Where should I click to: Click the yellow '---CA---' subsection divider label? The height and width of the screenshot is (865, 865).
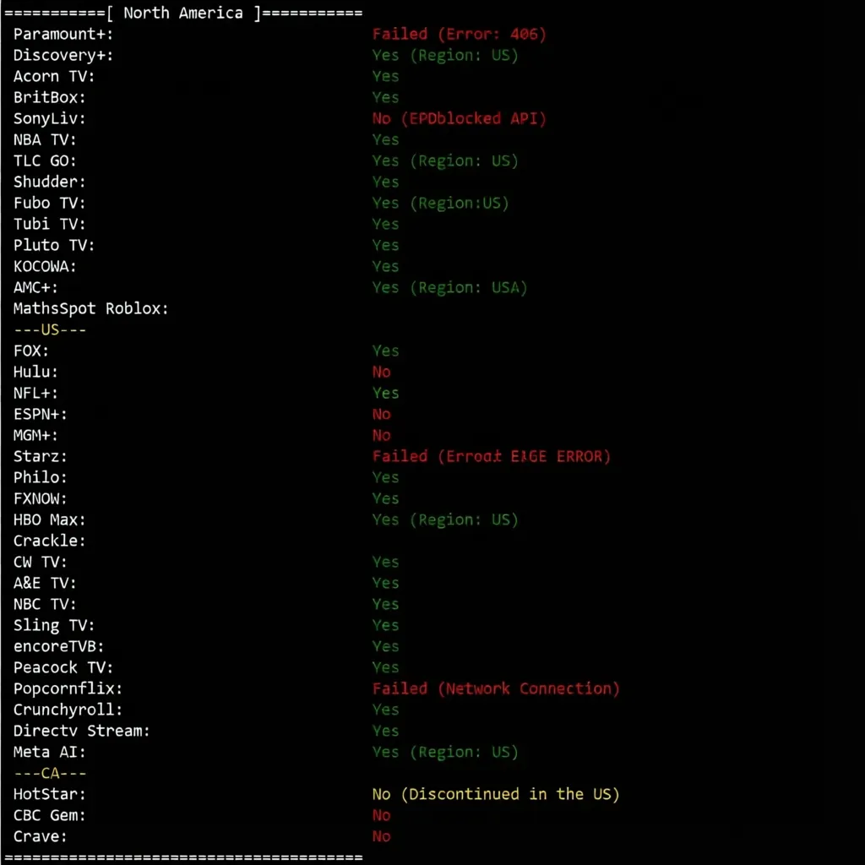[x=50, y=773]
